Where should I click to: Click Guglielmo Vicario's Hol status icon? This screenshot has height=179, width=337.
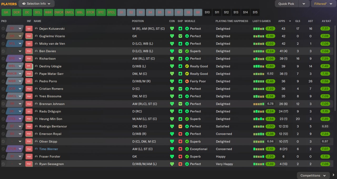[29, 36]
